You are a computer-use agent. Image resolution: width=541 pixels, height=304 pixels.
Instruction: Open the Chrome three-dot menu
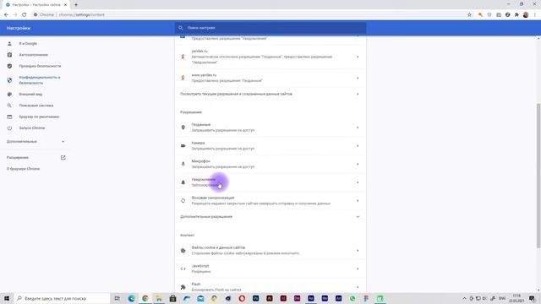pyautogui.click(x=535, y=15)
